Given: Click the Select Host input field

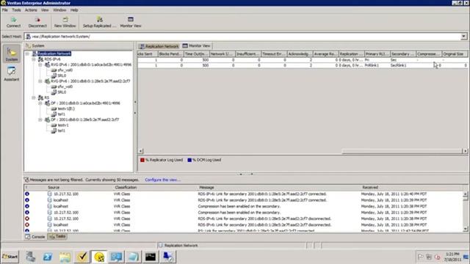Looking at the screenshot, I should click(242, 37).
